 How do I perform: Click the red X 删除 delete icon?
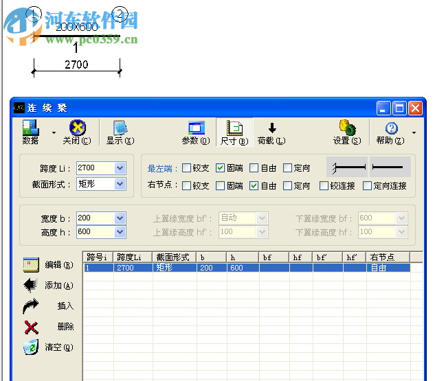point(31,327)
